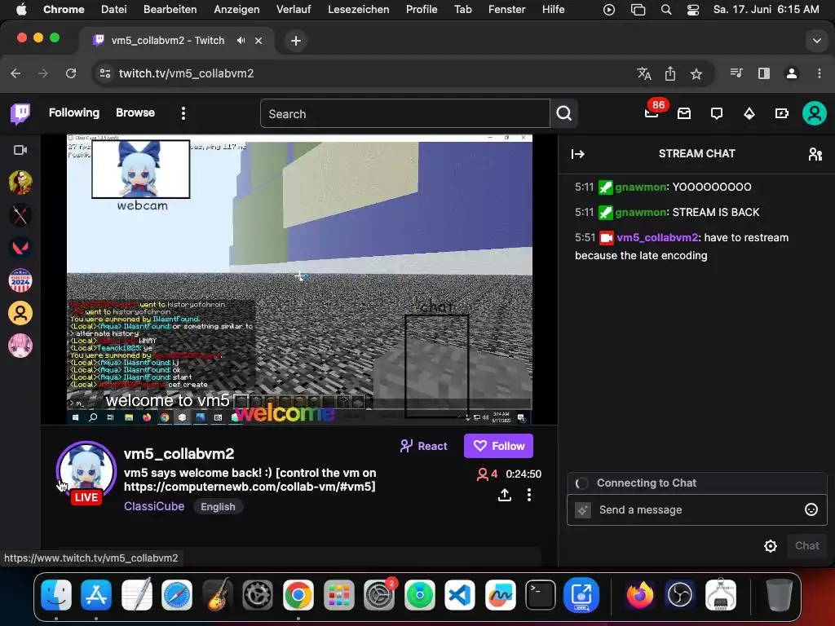Share this page from the address bar
Viewport: 835px width, 626px height.
coord(670,73)
